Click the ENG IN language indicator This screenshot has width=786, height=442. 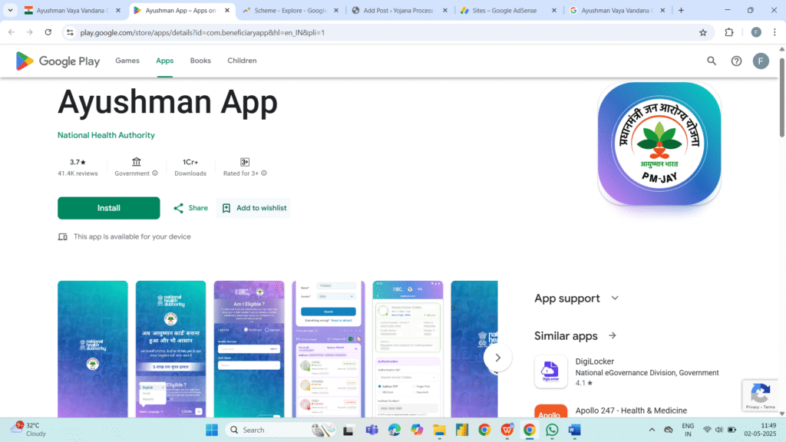click(688, 430)
